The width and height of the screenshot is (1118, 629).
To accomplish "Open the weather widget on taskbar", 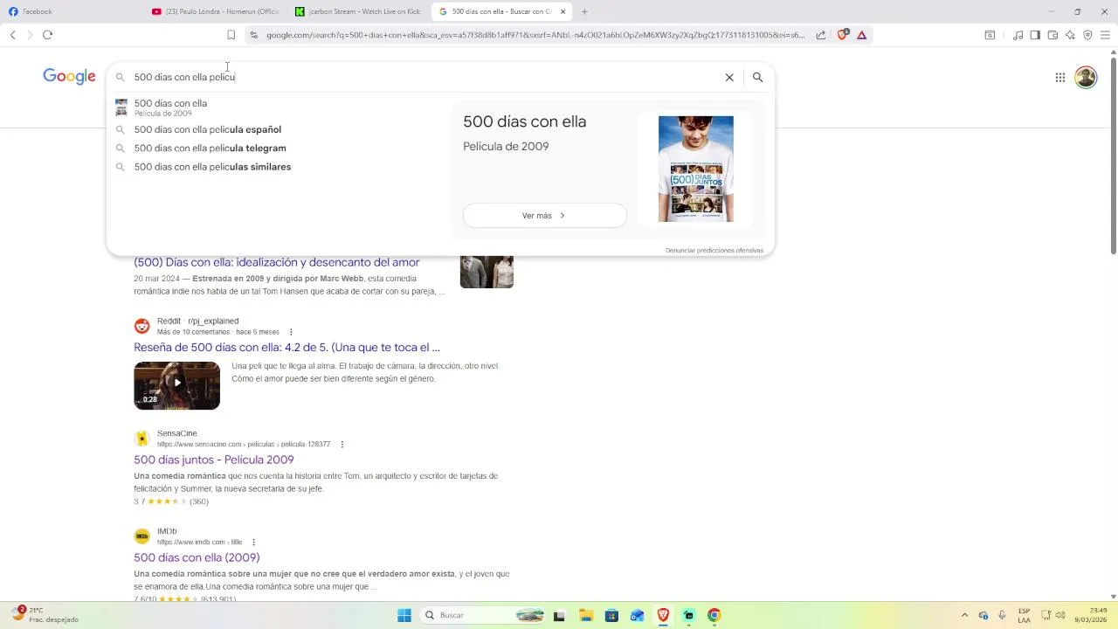I will click(x=45, y=615).
